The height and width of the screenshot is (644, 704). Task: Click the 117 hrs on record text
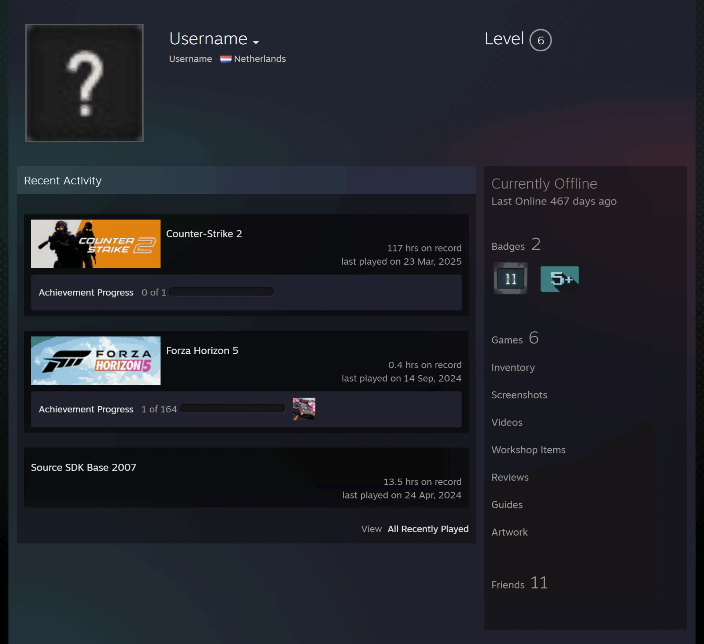[424, 248]
